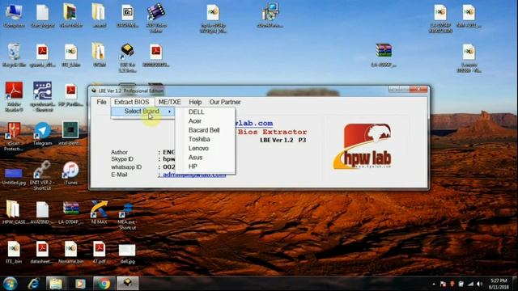
Task: Open the LA-D704P WinRAR archive bottom-left desktop
Action: point(70,213)
